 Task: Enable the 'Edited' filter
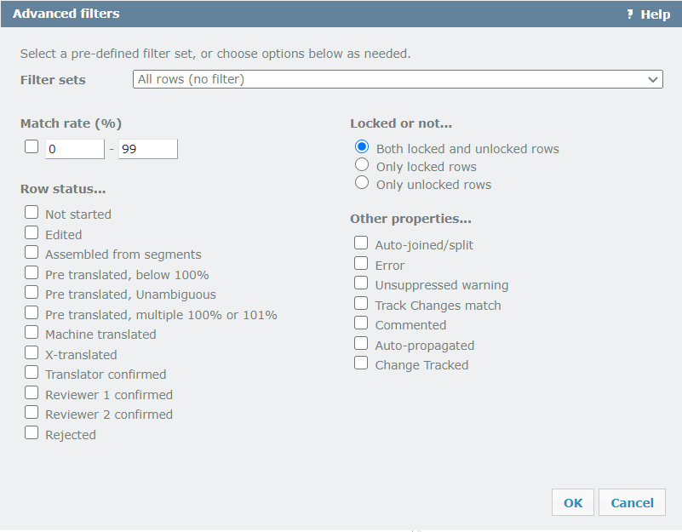32,232
